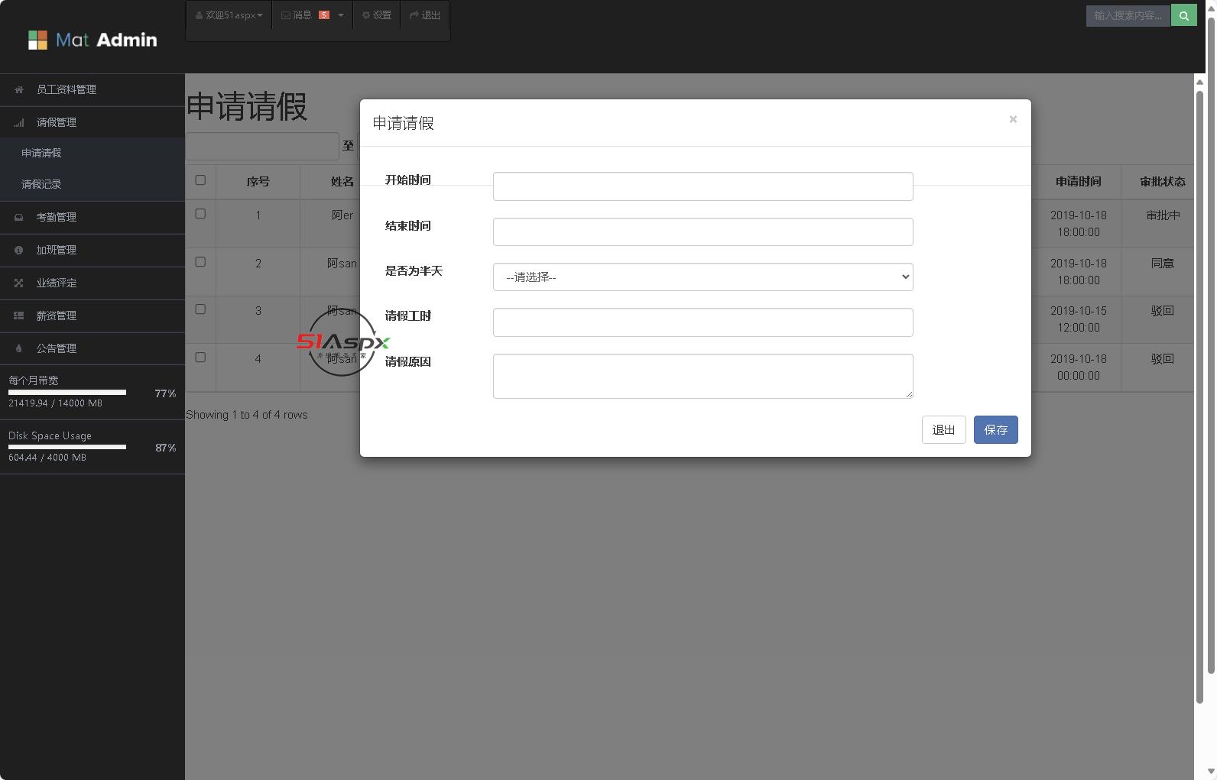Click the inbox icon beside 考勤管理
The width and height of the screenshot is (1217, 780).
19,218
